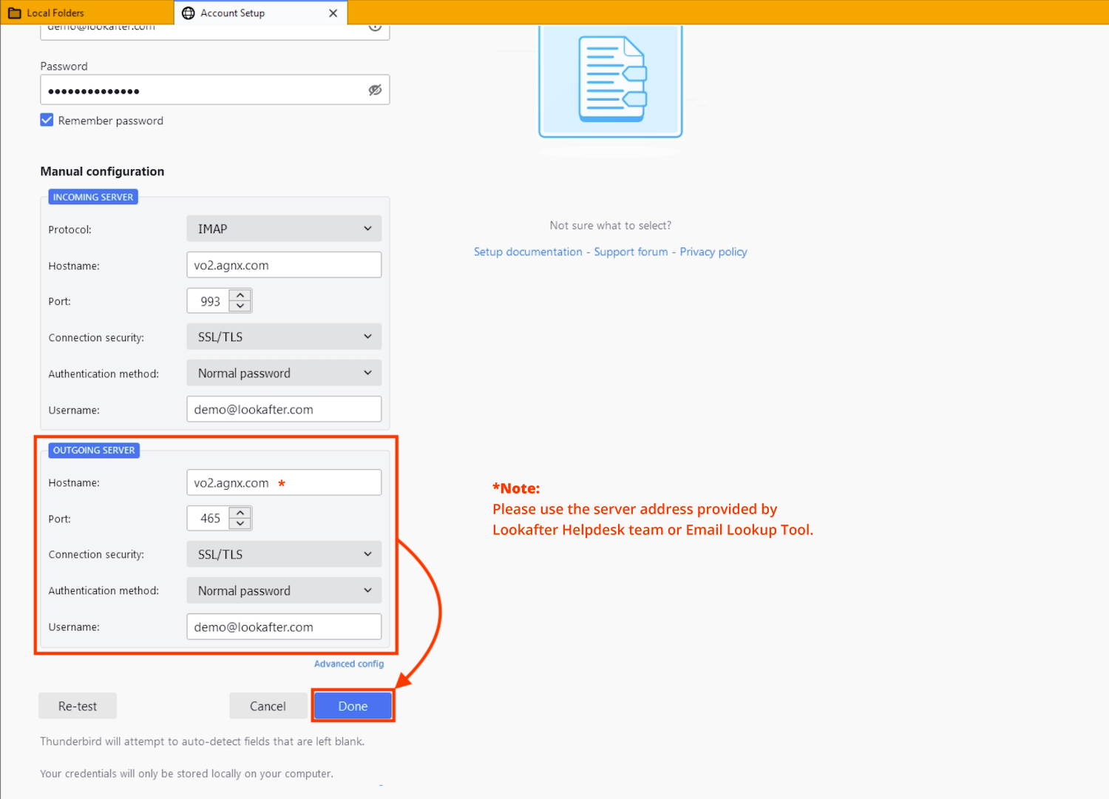Increase outgoing port 465 with up arrow
Screen dimensions: 1109x799
(x=240, y=513)
